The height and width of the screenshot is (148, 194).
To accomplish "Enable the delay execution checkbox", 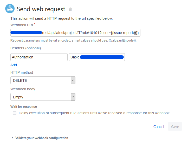I will coord(15,113).
